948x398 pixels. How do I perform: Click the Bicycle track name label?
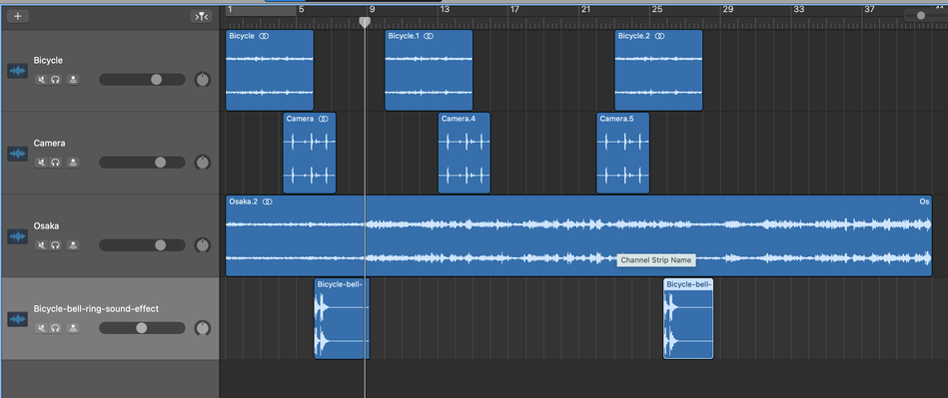coord(48,61)
